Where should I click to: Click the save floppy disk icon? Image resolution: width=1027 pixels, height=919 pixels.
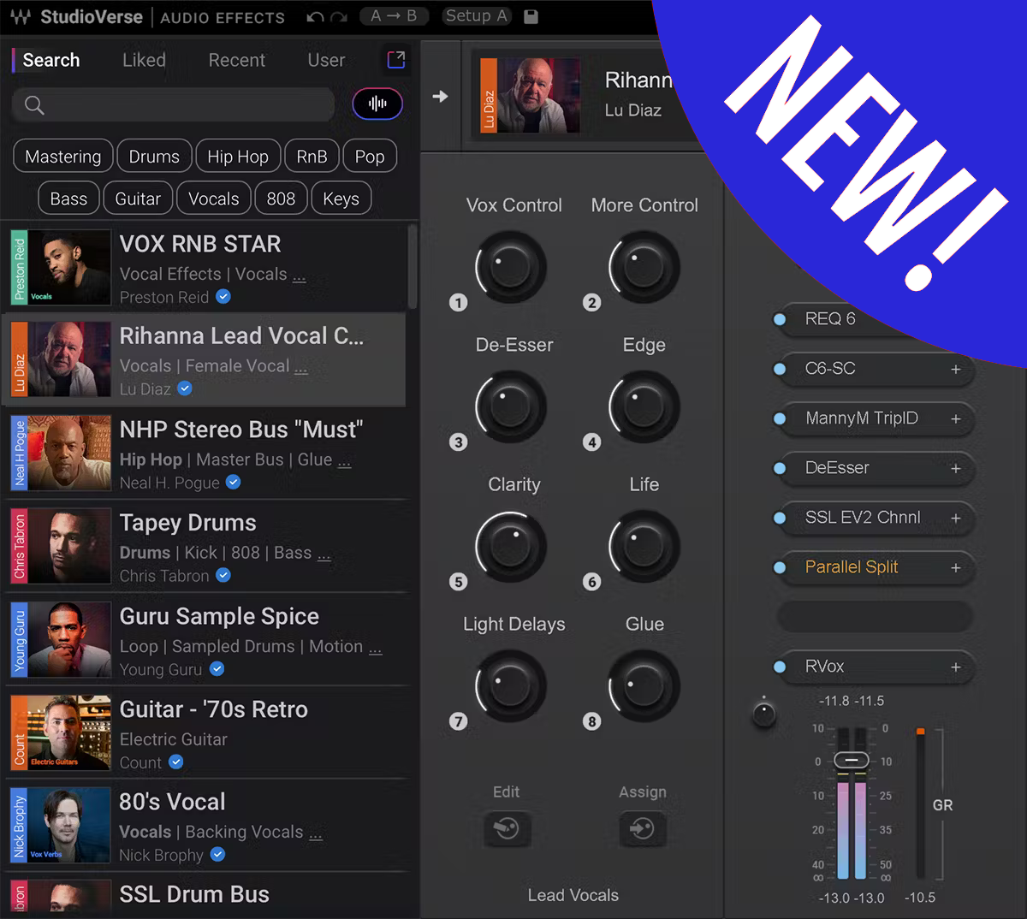pos(531,16)
